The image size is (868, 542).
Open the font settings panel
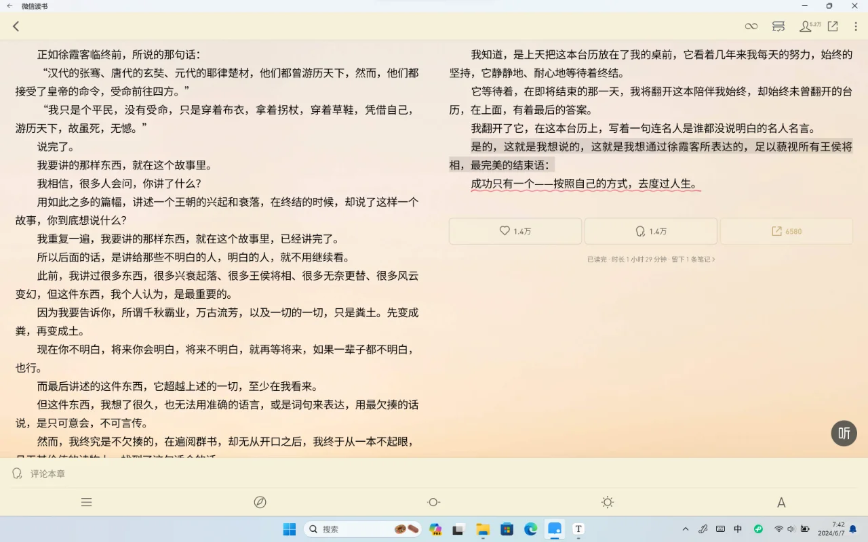[x=781, y=502]
